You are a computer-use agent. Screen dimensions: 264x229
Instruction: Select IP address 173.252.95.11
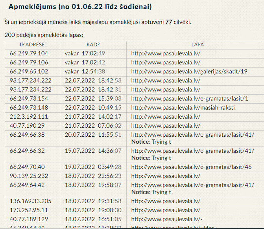click(29, 210)
